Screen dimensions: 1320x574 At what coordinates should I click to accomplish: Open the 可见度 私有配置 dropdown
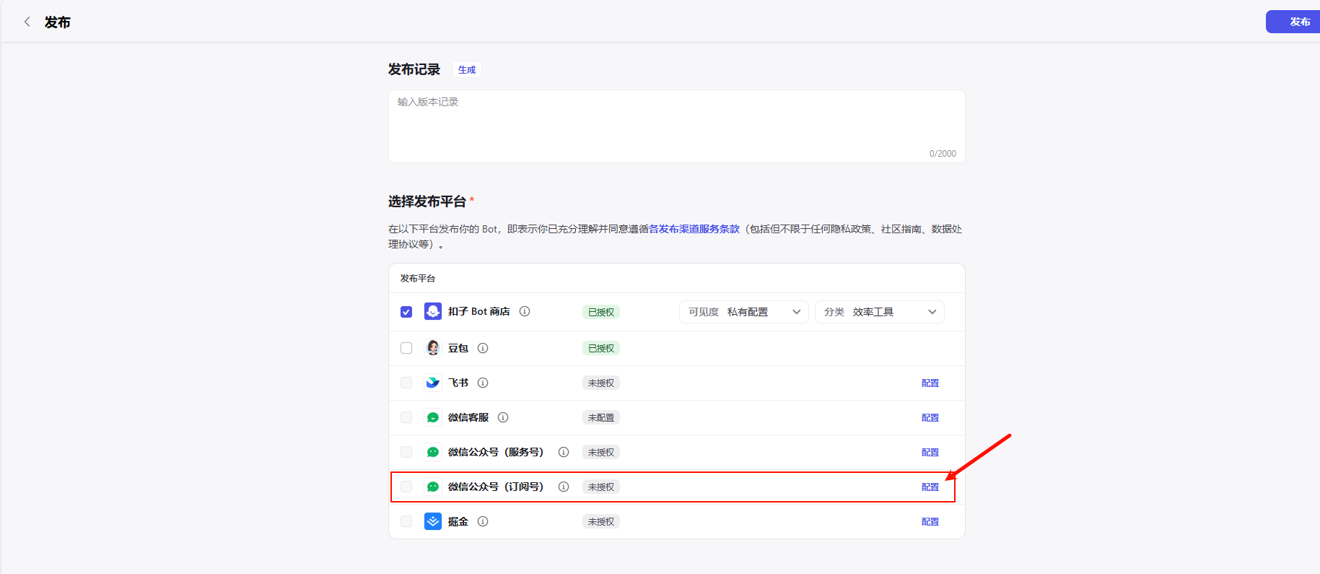point(743,312)
